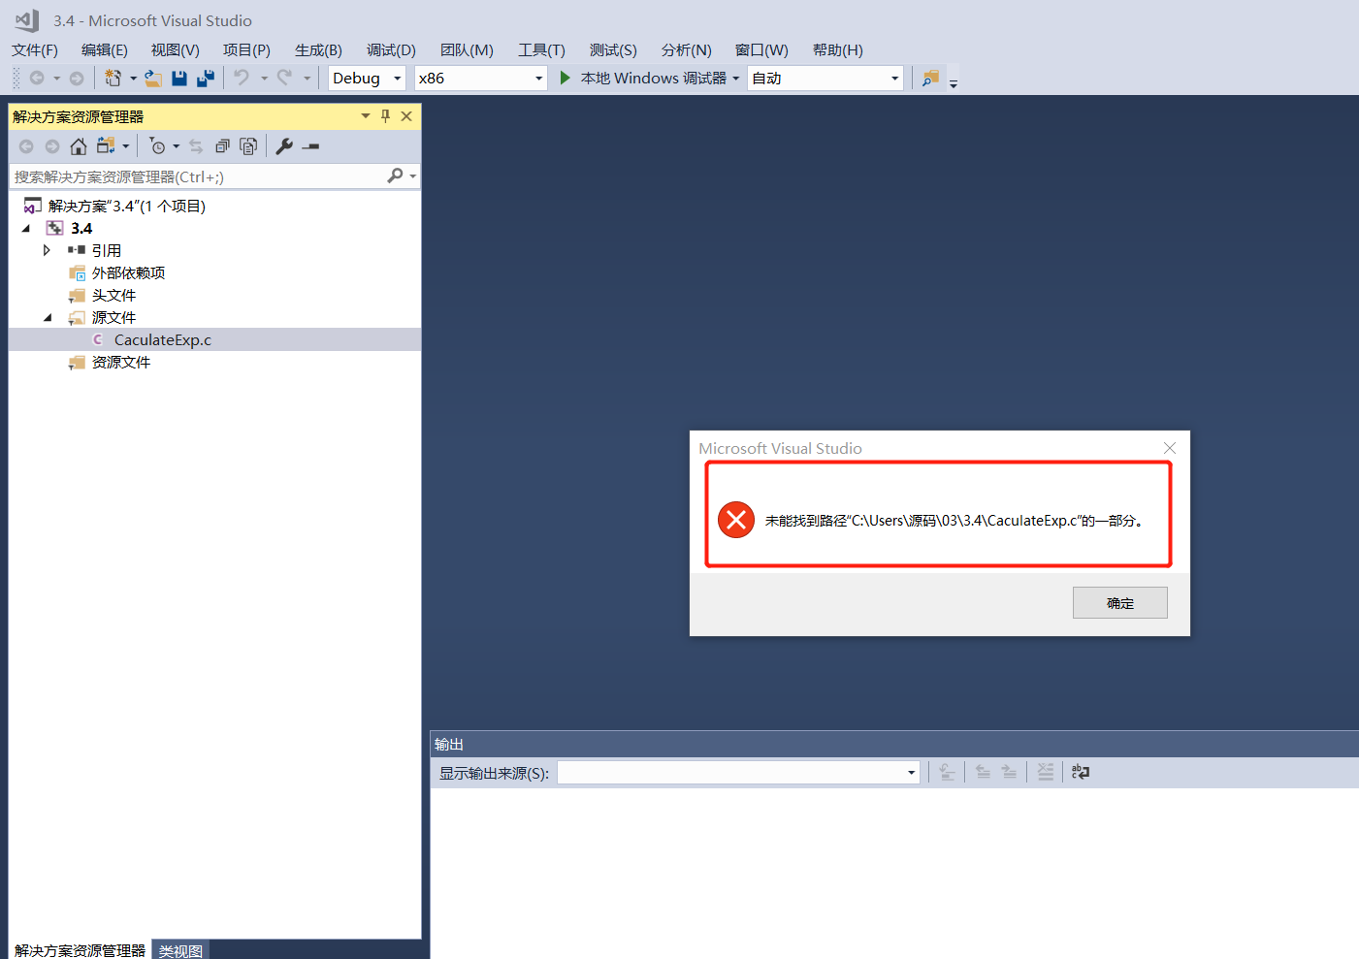Select the 资源文件 folder
The width and height of the screenshot is (1359, 959).
point(121,363)
